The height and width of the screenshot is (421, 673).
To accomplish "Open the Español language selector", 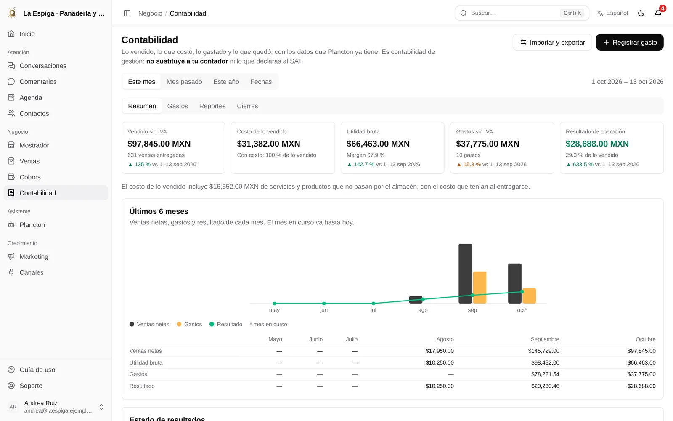I will coord(612,13).
